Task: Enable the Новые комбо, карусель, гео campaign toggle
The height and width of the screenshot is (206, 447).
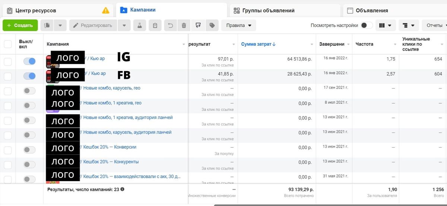Action: tap(29, 91)
